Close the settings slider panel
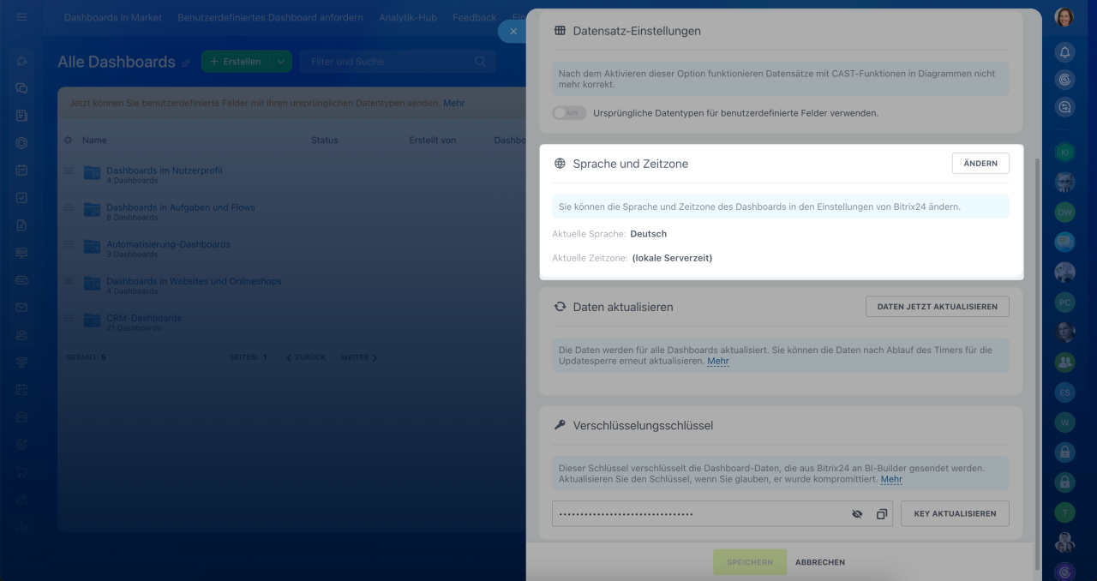 (x=513, y=31)
